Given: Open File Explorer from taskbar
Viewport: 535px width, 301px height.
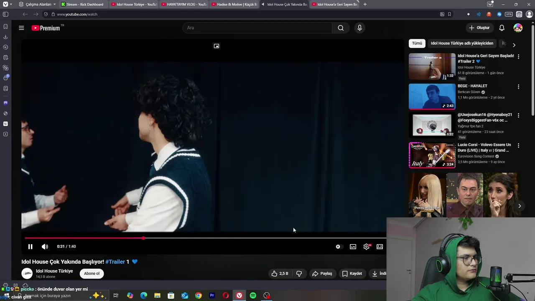Looking at the screenshot, I should point(157,296).
